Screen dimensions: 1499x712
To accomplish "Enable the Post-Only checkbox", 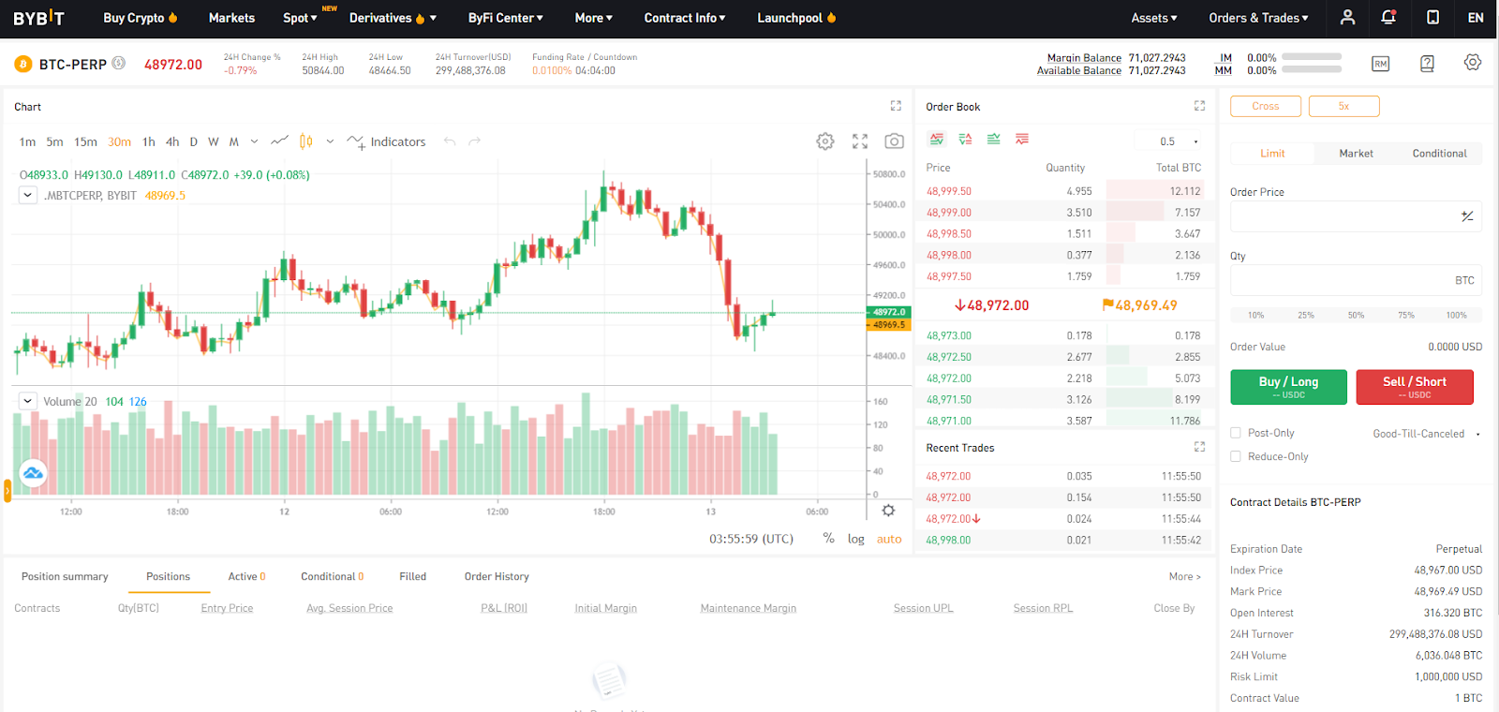I will tap(1236, 433).
